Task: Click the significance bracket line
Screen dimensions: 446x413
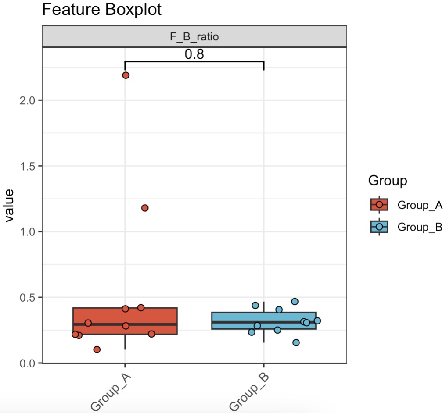Action: point(194,62)
